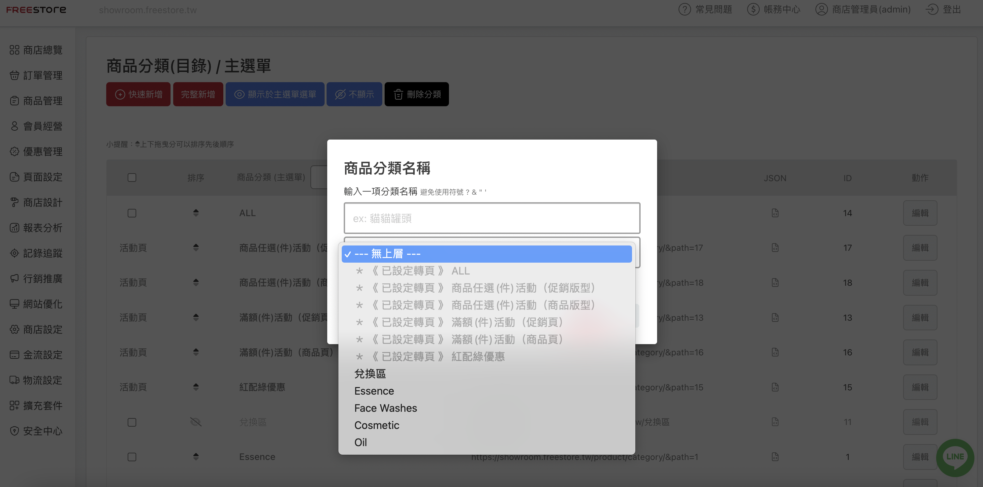Click the 金流設定 card icon
The height and width of the screenshot is (487, 983).
tap(15, 355)
